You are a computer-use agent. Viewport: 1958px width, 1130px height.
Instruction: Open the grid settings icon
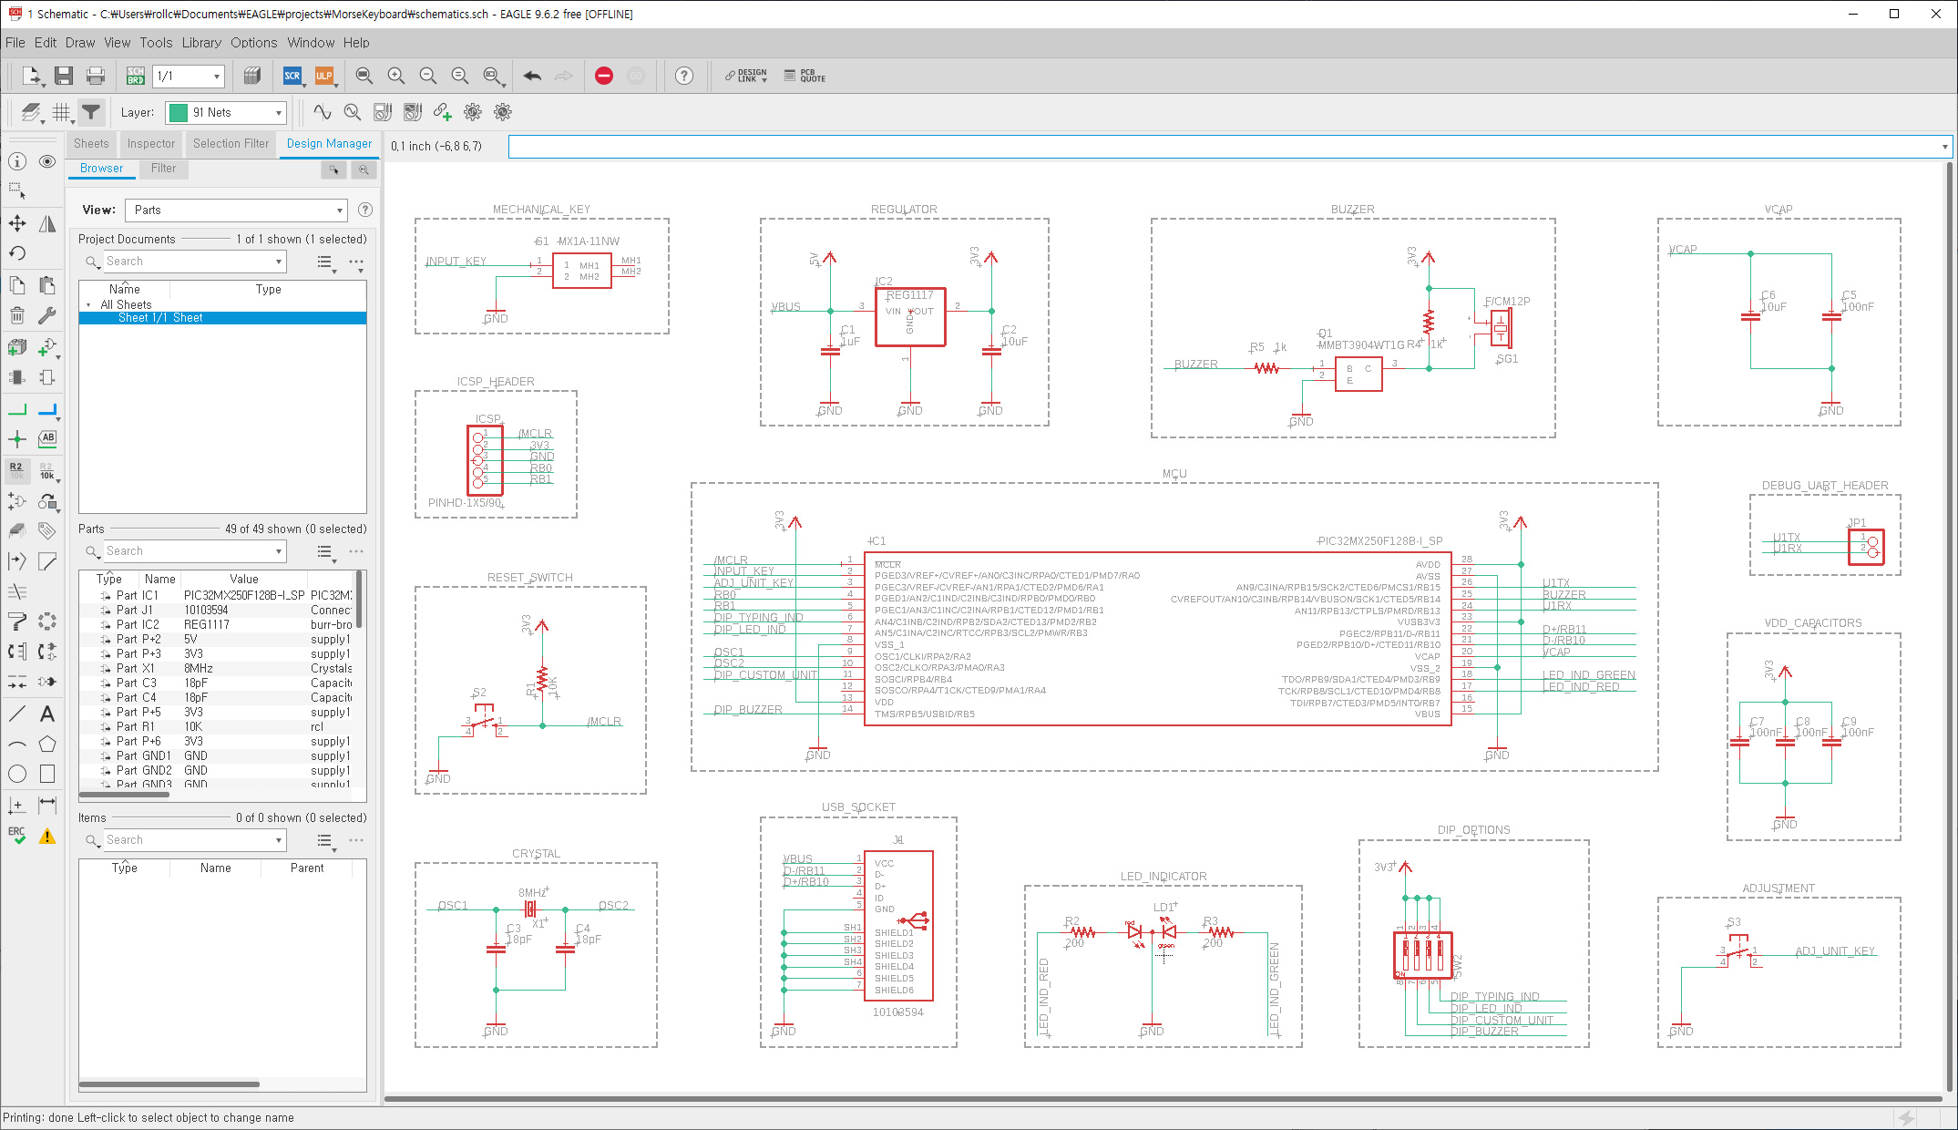point(61,112)
